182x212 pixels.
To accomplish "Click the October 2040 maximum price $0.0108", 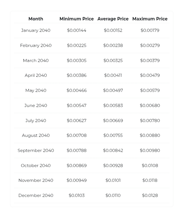I will pos(150,165).
